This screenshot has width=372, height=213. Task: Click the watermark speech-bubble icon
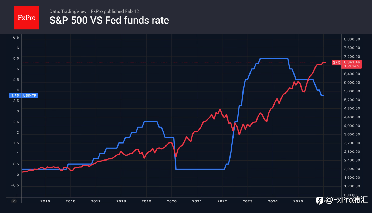point(320,200)
